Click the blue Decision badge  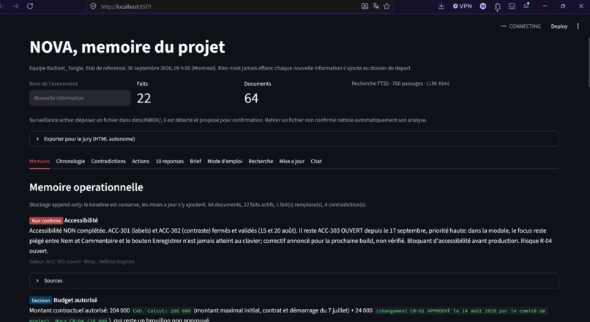(41, 300)
